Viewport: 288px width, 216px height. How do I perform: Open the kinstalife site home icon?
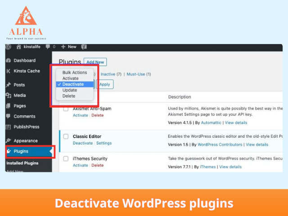19,47
